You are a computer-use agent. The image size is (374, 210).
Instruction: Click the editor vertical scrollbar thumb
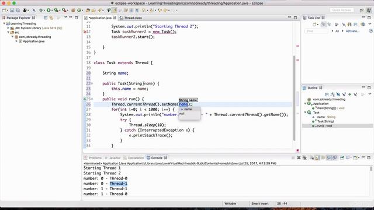[x=294, y=98]
